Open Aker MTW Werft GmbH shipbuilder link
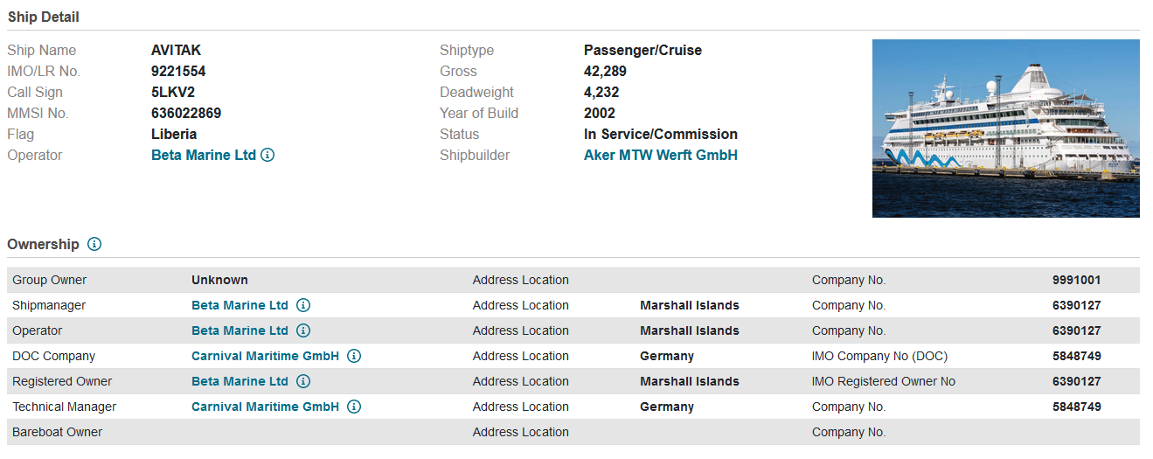The height and width of the screenshot is (459, 1153). [x=661, y=155]
